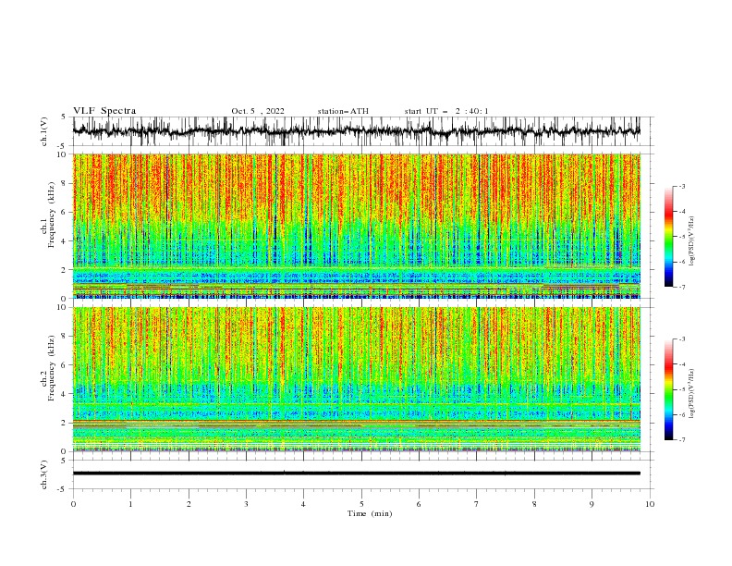Click the '-7' value on ch.2 color bar
732x566 pixels.
682,440
